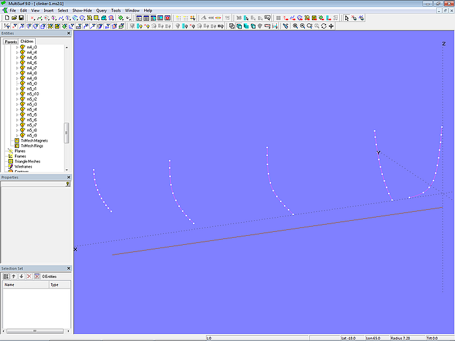The width and height of the screenshot is (455, 341).
Task: Move selection up with the up arrow icon
Action: pos(13,276)
